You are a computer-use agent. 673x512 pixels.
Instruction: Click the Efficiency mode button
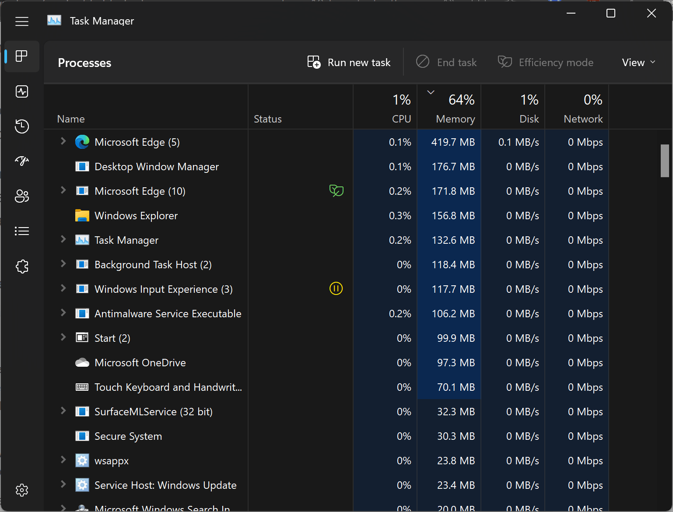pos(546,63)
